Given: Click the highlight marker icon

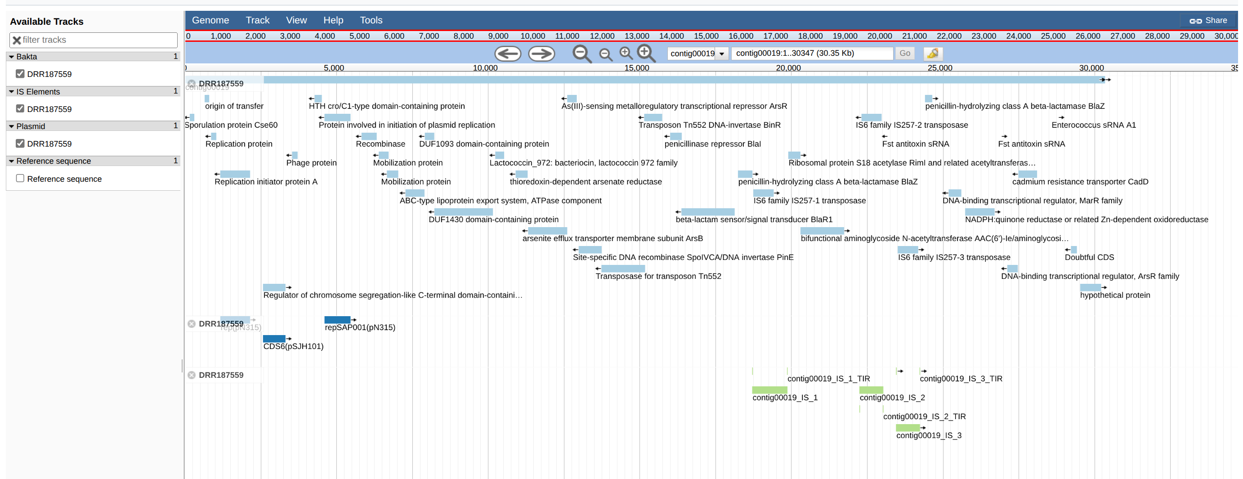Looking at the screenshot, I should tap(933, 54).
